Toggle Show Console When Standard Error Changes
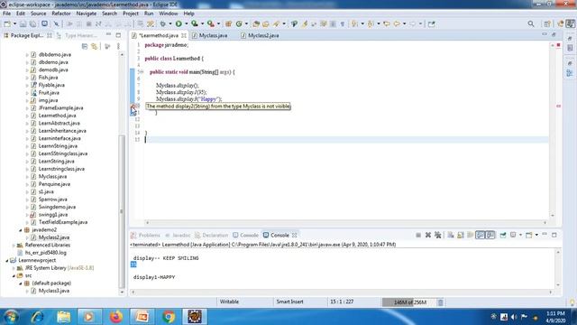Image resolution: width=577 pixels, height=325 pixels. pyautogui.click(x=490, y=235)
